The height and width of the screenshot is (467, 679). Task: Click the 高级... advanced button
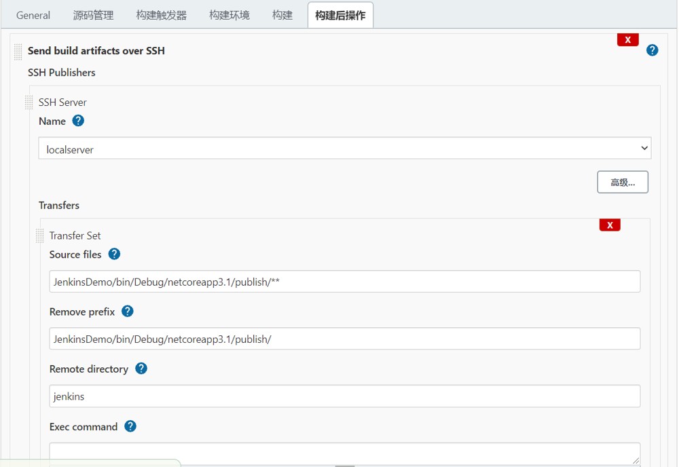click(622, 182)
